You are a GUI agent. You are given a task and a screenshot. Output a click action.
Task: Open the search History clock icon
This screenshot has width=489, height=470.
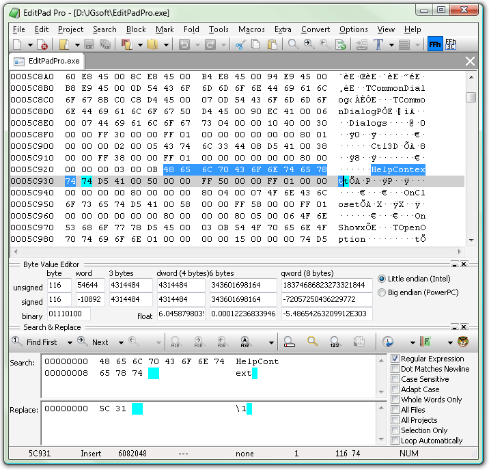coord(389,342)
